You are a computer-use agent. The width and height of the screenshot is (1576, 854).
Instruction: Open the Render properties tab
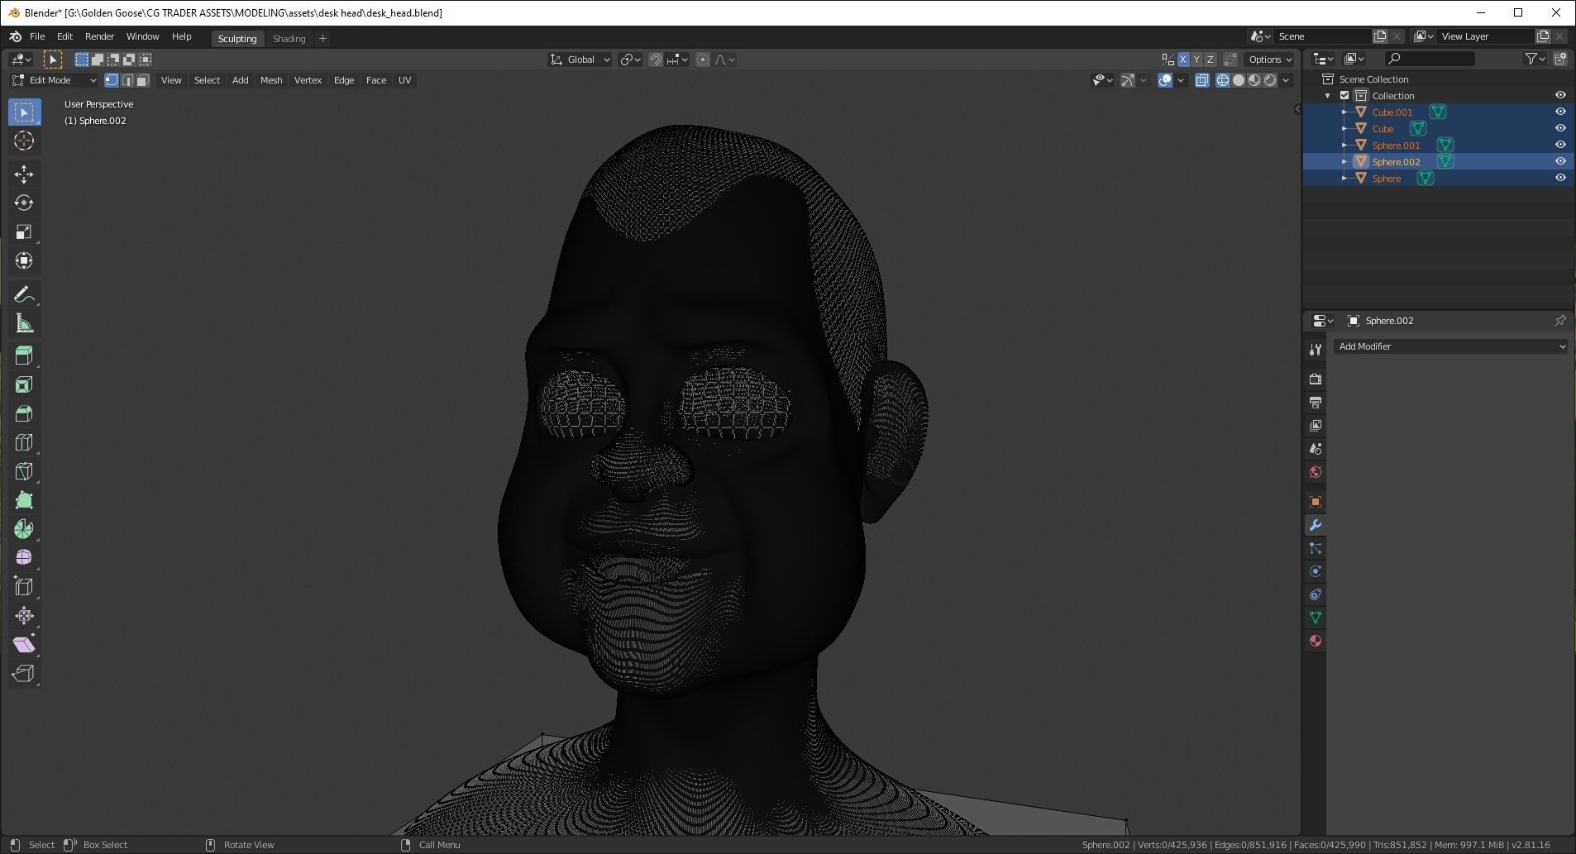[x=1315, y=379]
